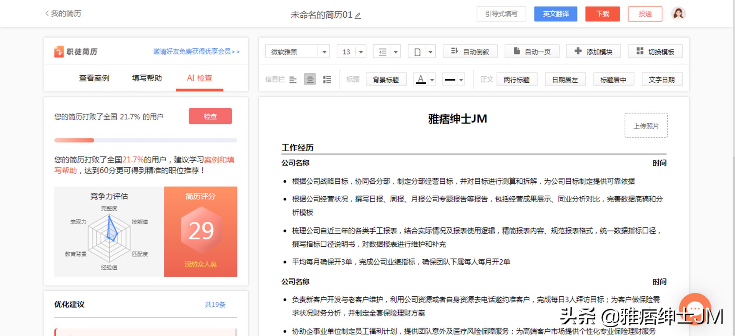
Task: Click 添加模块 to add a module
Action: tap(594, 52)
